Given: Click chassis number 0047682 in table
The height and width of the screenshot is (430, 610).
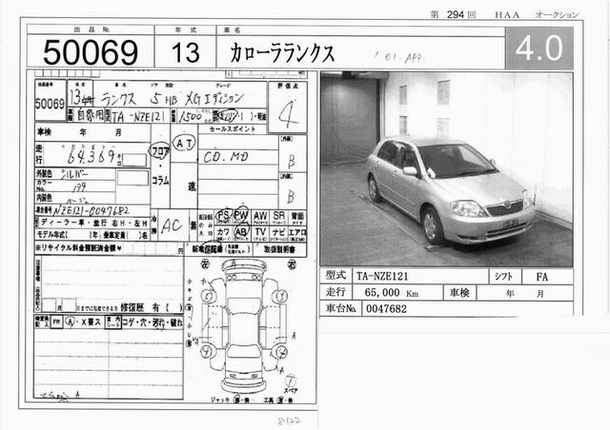Looking at the screenshot, I should [x=386, y=309].
